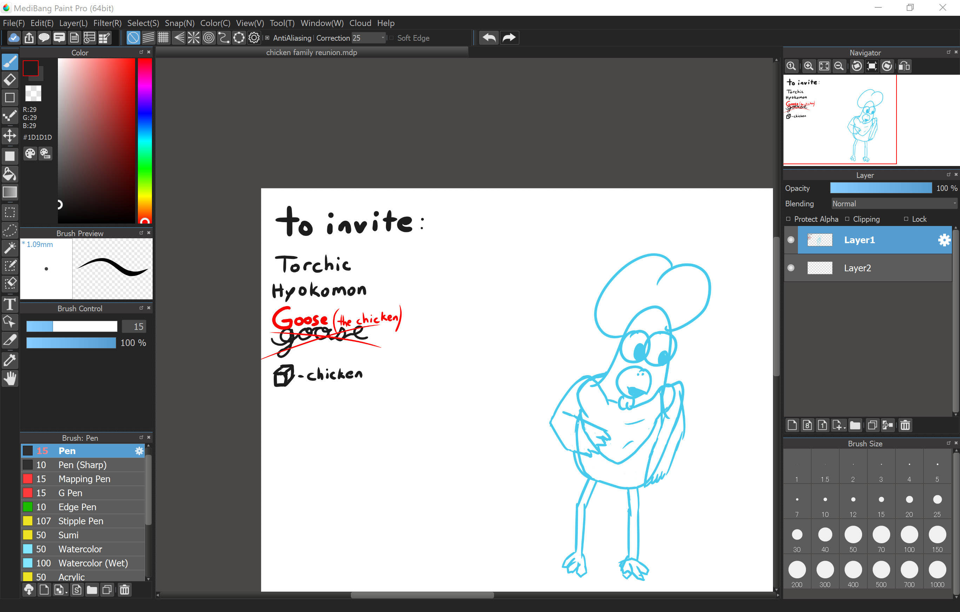Open the Filter menu

[x=107, y=23]
